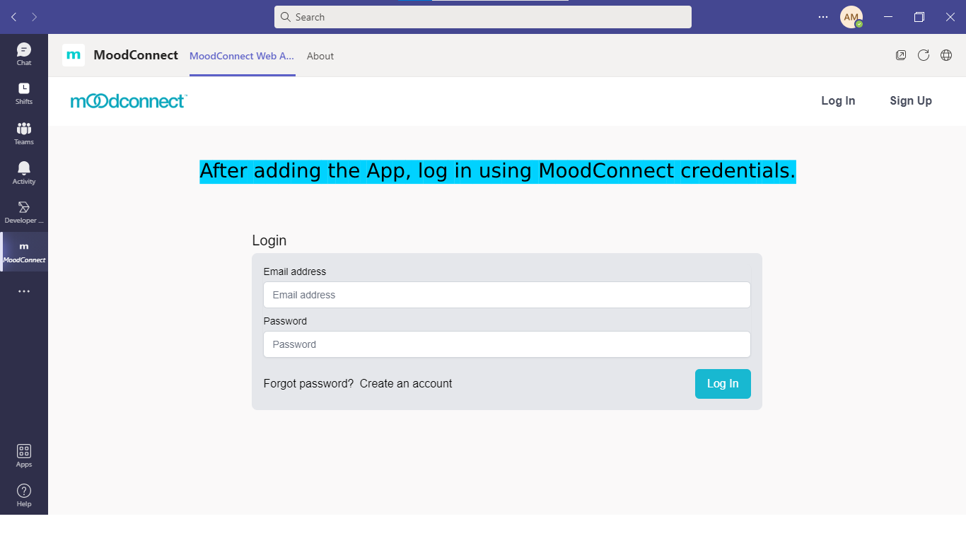
Task: Click the Forgot password link
Action: point(308,384)
